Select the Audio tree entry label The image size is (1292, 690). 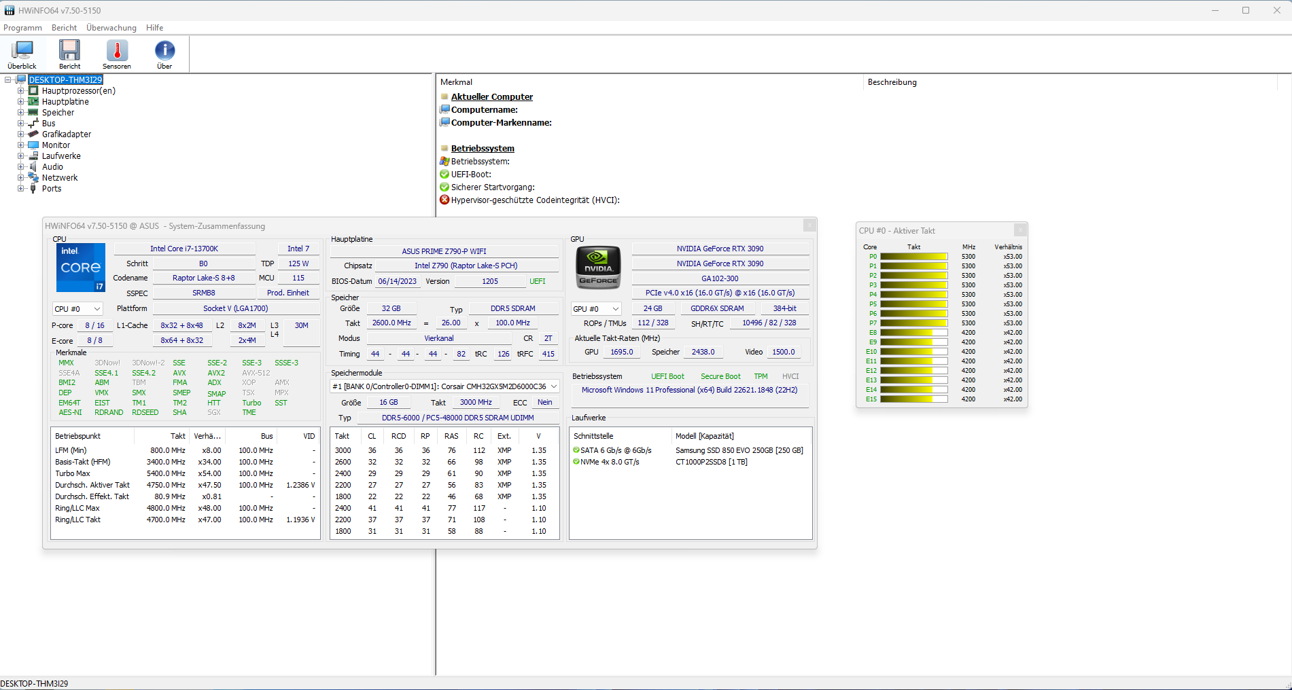[52, 167]
